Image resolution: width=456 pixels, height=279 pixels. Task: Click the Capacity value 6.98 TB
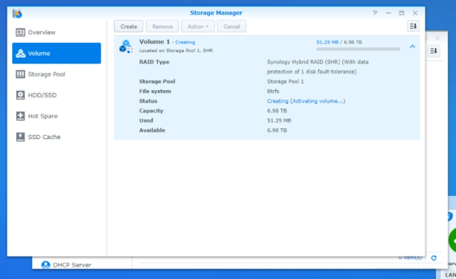[277, 111]
